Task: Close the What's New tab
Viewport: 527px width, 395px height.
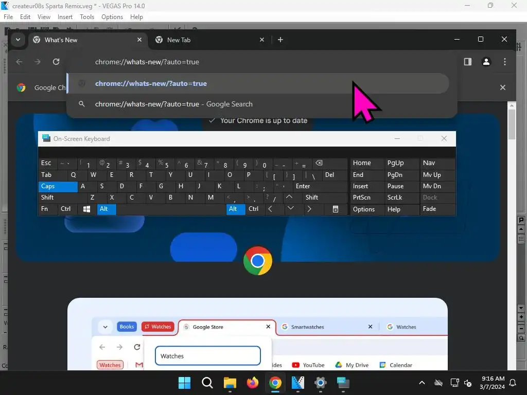Action: pyautogui.click(x=139, y=40)
